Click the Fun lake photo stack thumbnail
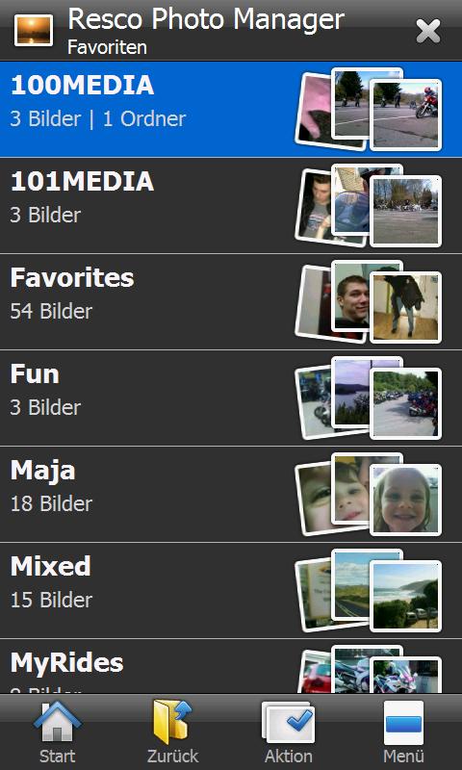 [x=369, y=398]
